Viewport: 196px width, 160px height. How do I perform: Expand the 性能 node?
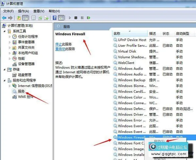pos(9,58)
